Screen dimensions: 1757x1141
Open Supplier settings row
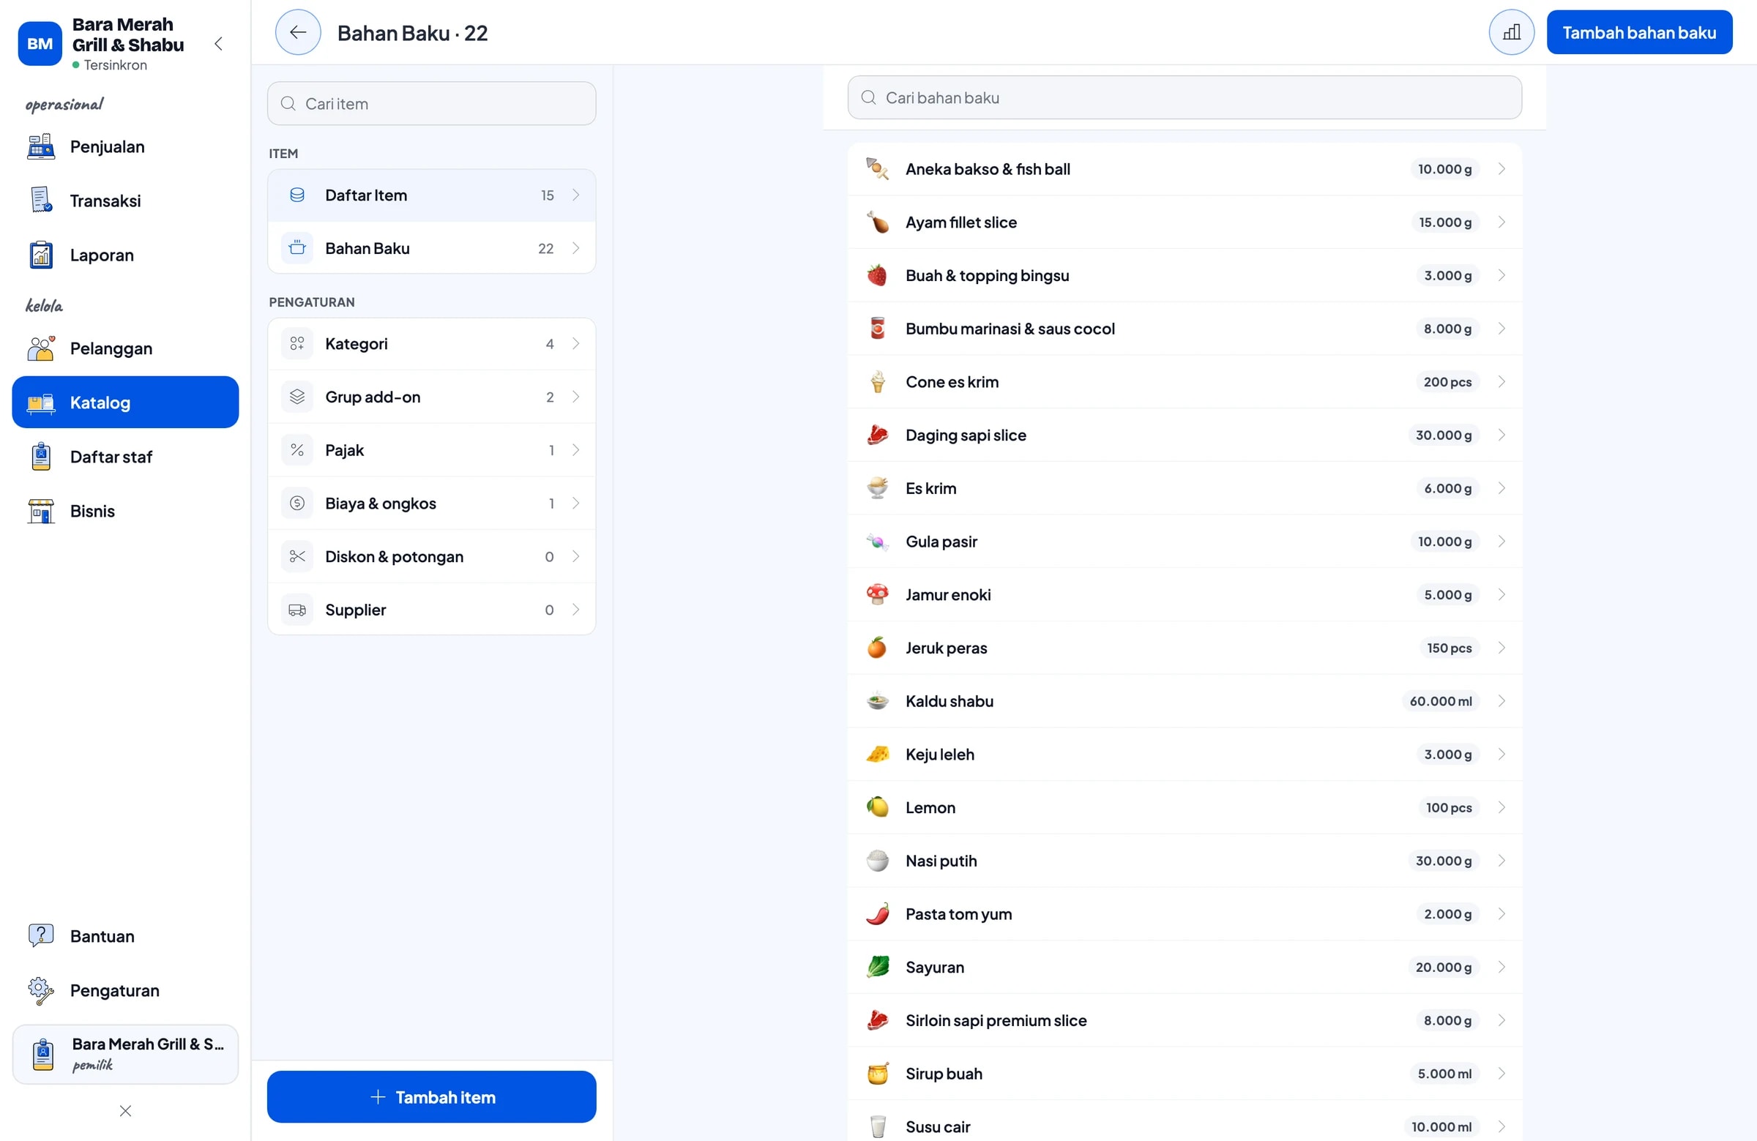(432, 610)
